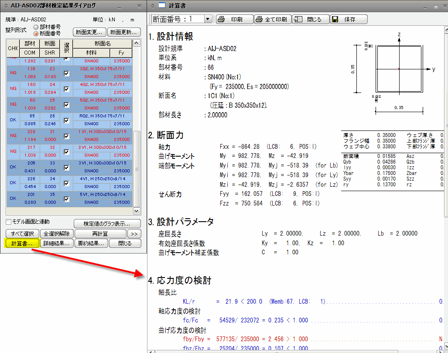Click the すべて選択 button
This screenshot has height=353, width=448.
[x=23, y=234]
